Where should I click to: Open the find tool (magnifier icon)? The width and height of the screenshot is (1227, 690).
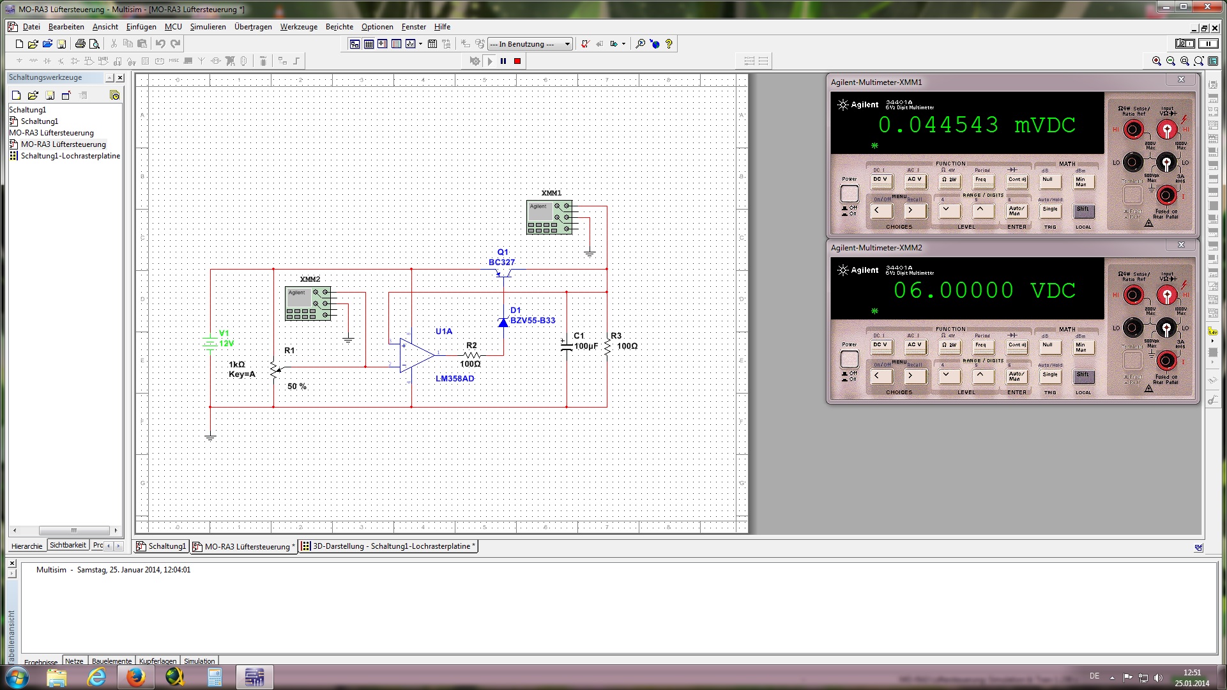pos(640,44)
